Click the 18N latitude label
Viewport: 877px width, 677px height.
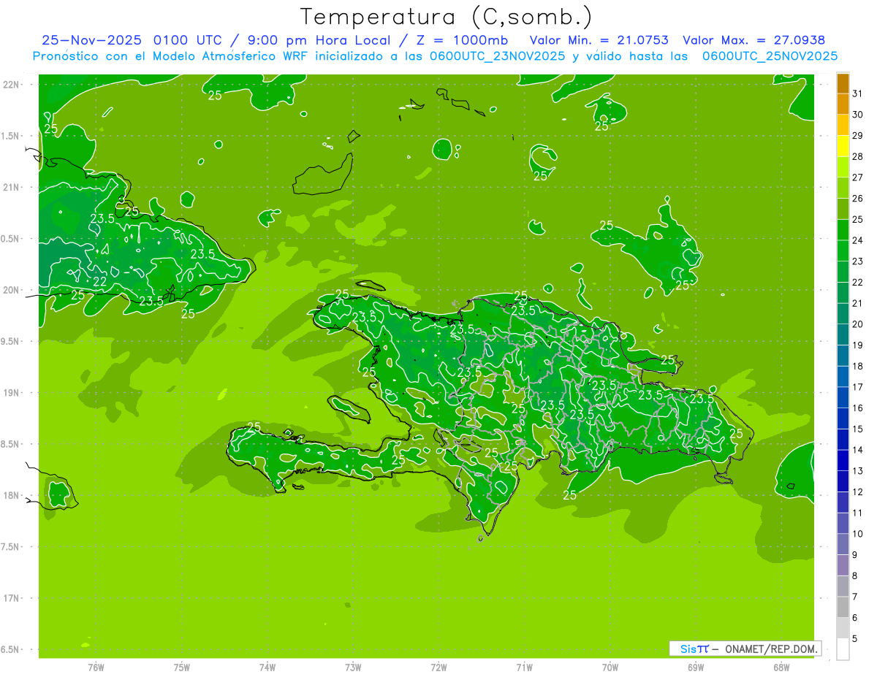[12, 495]
